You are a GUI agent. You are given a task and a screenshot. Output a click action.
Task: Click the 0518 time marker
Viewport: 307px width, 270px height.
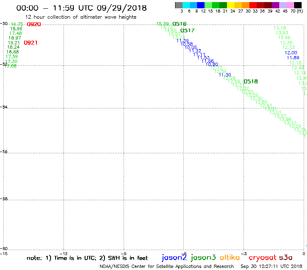[251, 81]
